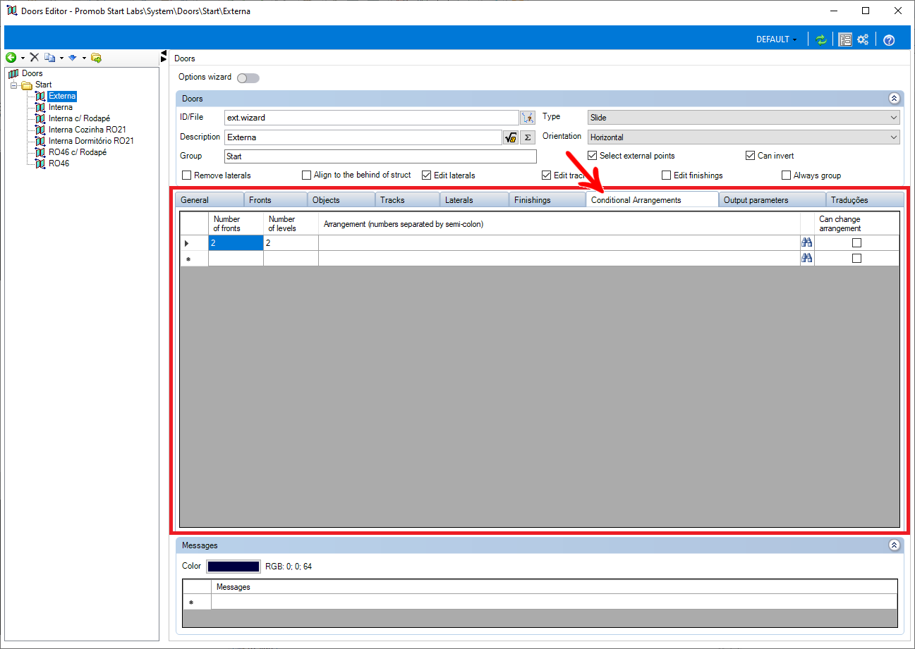The image size is (915, 649).
Task: Enable Edit finishings checkbox
Action: (667, 175)
